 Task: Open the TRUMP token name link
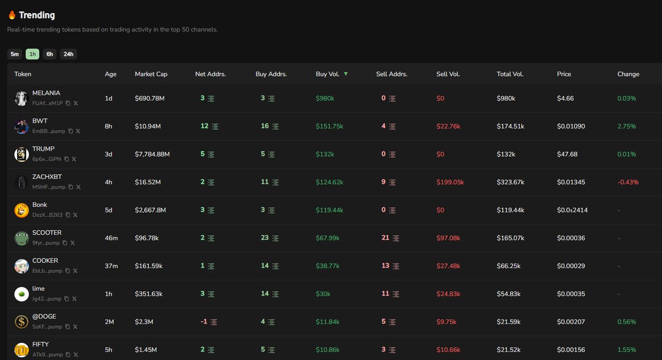pos(44,149)
